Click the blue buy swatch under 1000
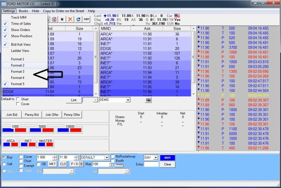281x188 pixels. pos(8,130)
